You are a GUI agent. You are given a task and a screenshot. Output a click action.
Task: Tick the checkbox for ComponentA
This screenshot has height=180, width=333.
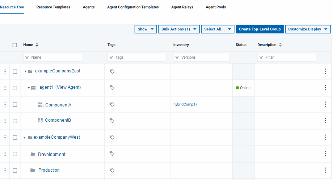point(15,105)
